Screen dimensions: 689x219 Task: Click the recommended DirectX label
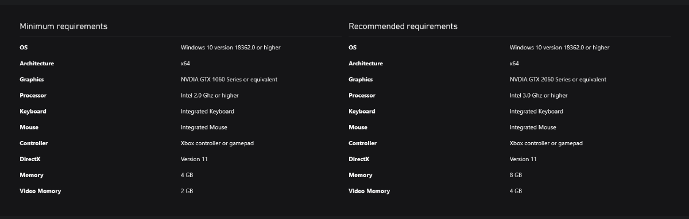click(x=359, y=159)
